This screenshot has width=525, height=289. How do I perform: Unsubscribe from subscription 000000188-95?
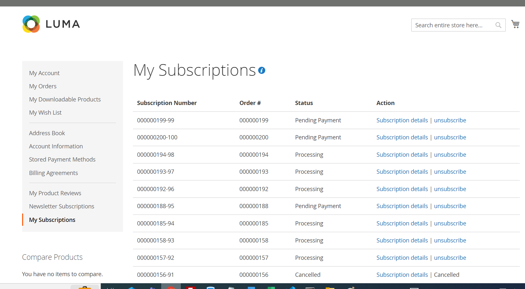point(450,206)
